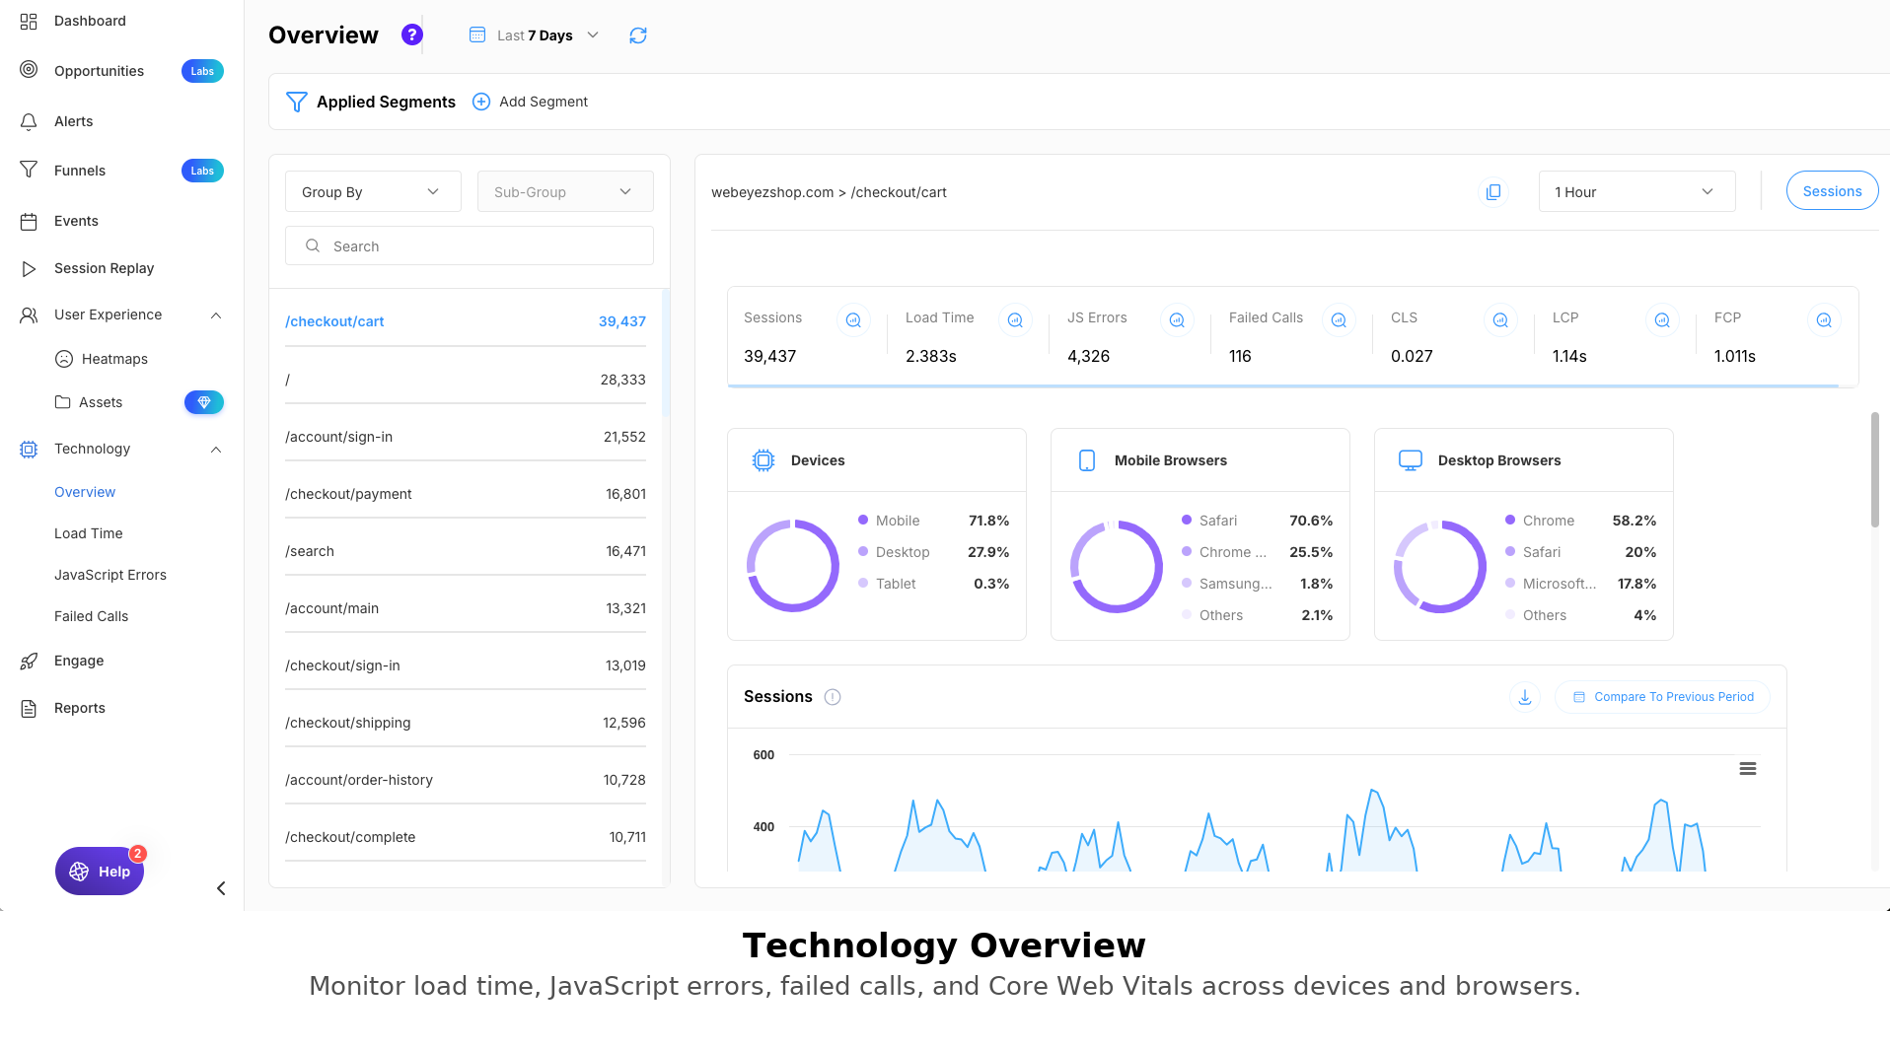The image size is (1890, 1049).
Task: Toggle the Chrome legend in Desktop Browsers
Action: pos(1548,521)
